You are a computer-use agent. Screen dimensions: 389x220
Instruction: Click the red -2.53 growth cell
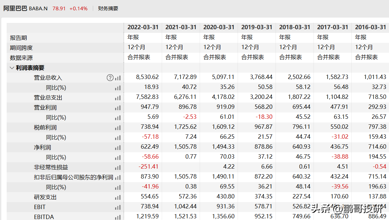click(190, 117)
